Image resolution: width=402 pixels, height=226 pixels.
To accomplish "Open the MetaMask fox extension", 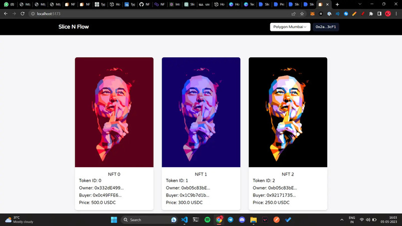I will 312,14.
